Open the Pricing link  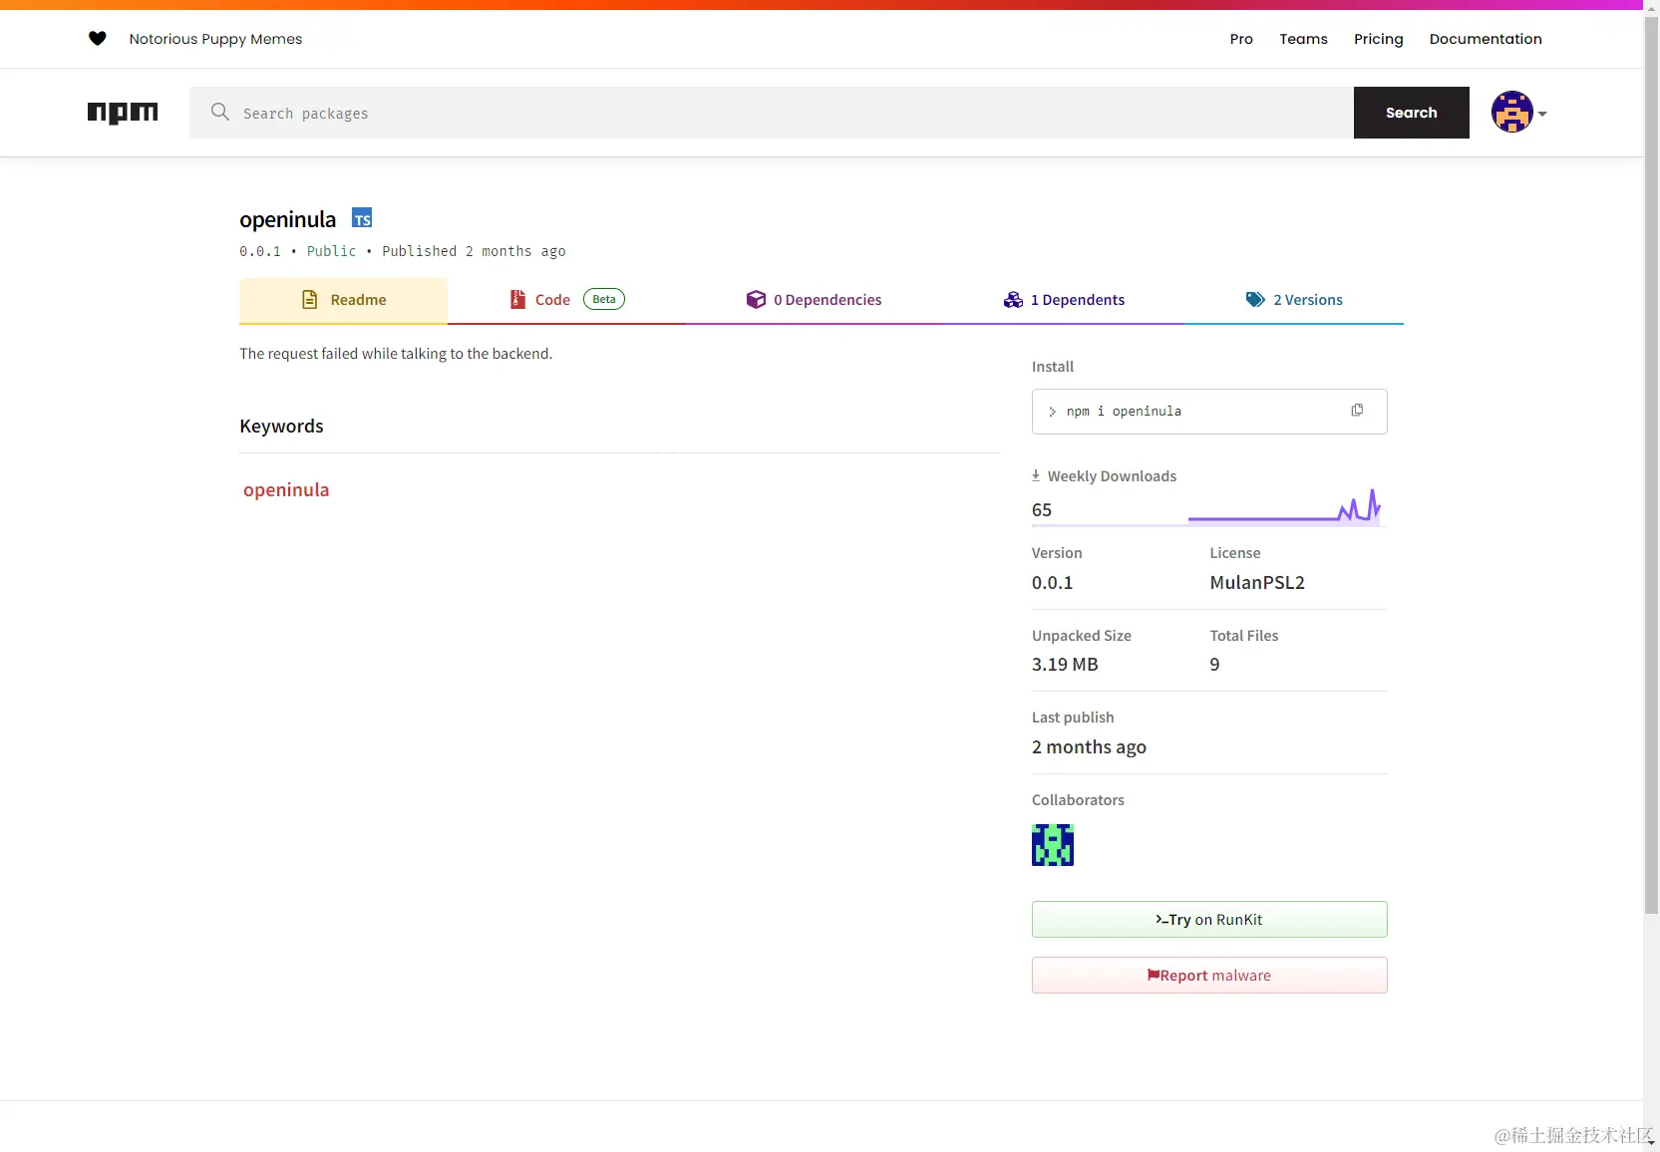point(1379,39)
